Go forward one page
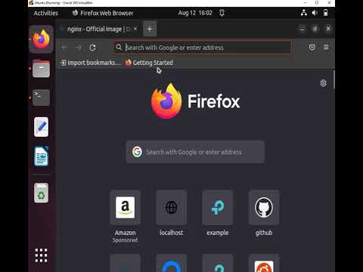The height and width of the screenshot is (272, 363). tap(78, 48)
